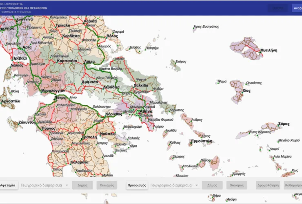Image resolution: width=302 pixels, height=204 pixels.
Task: Click the Ερμούπολη label
Action: point(202,141)
